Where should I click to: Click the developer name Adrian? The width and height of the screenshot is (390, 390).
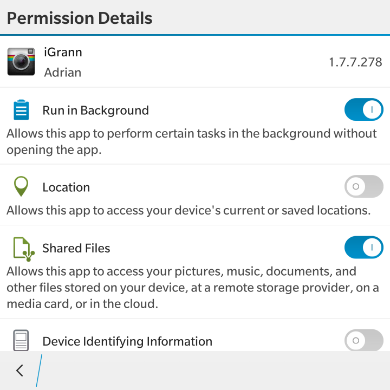(63, 73)
